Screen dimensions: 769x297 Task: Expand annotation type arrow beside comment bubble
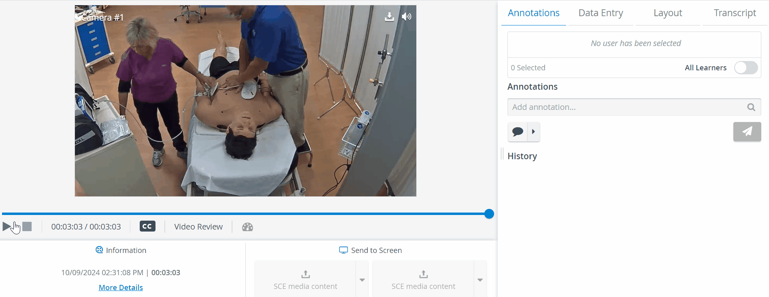coord(534,132)
